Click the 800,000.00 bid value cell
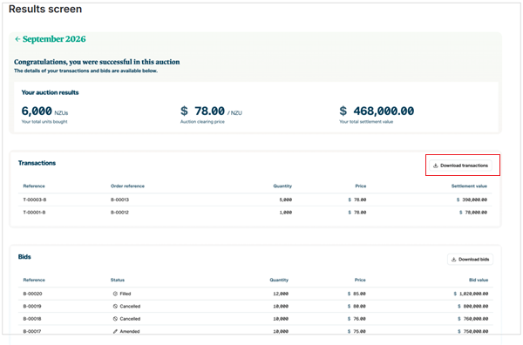This screenshot has width=523, height=345. [473, 307]
